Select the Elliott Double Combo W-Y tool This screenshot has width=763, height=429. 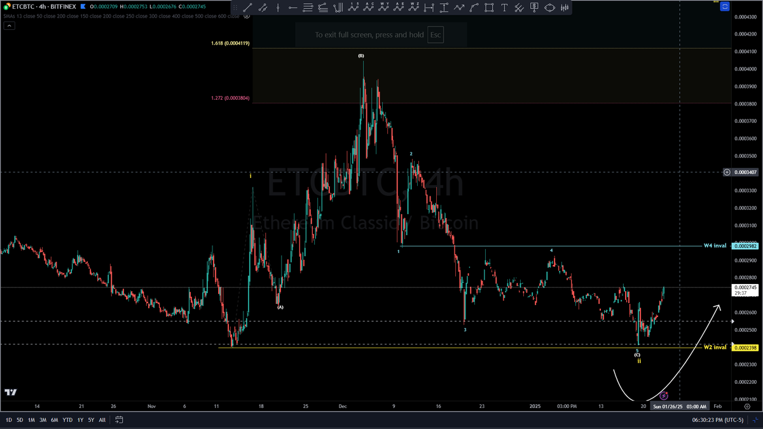[x=384, y=8]
